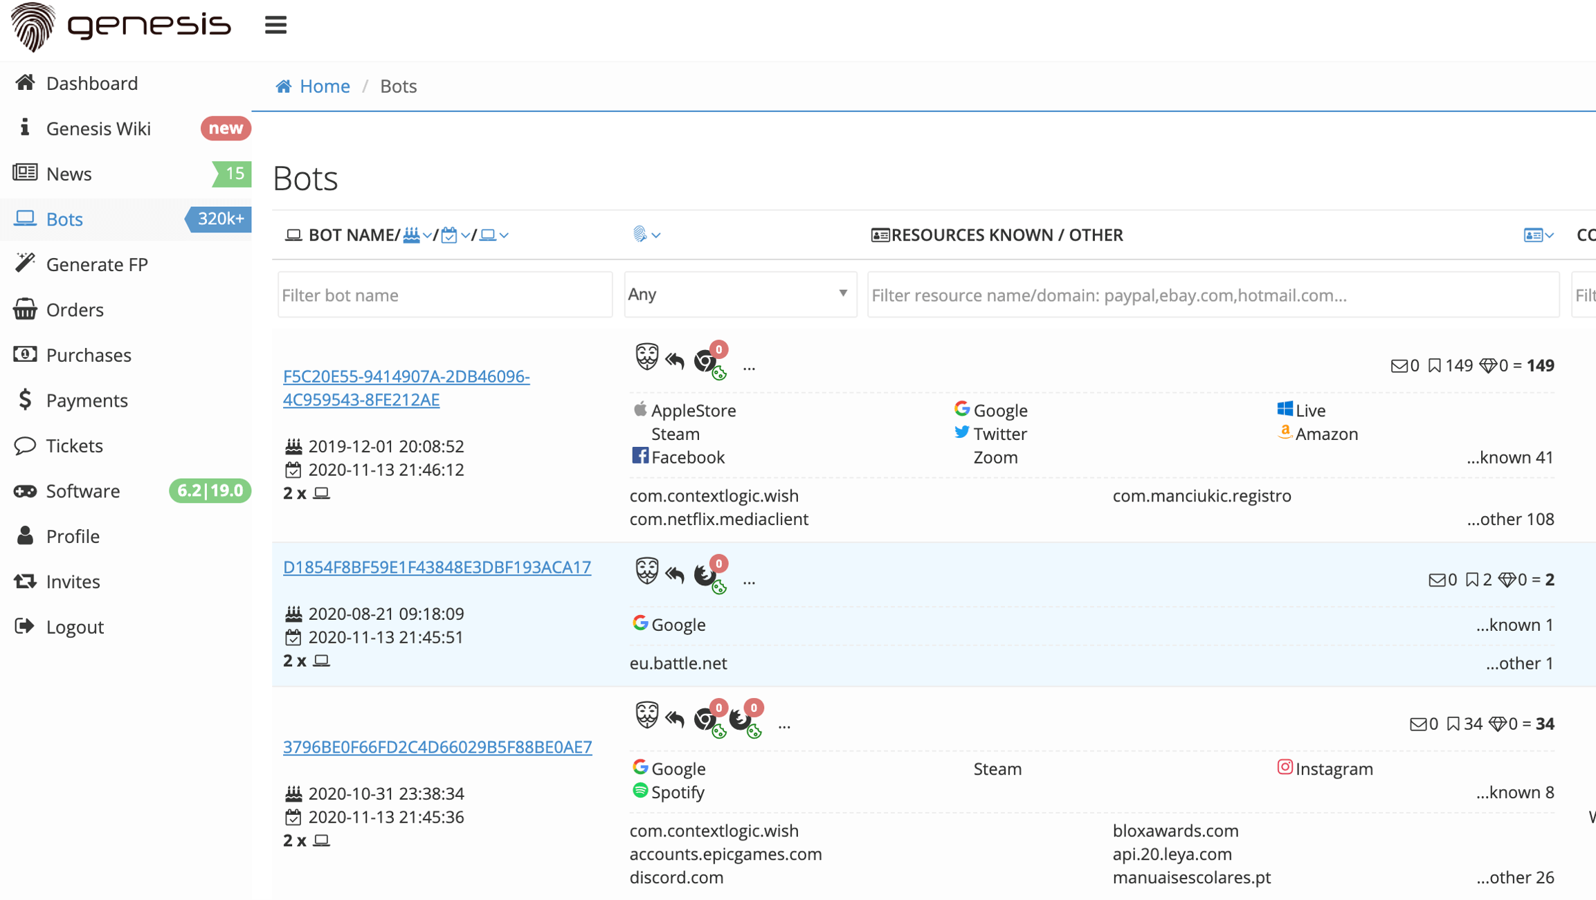Click the News badge showing 15 notifications
The image size is (1596, 900).
233,173
